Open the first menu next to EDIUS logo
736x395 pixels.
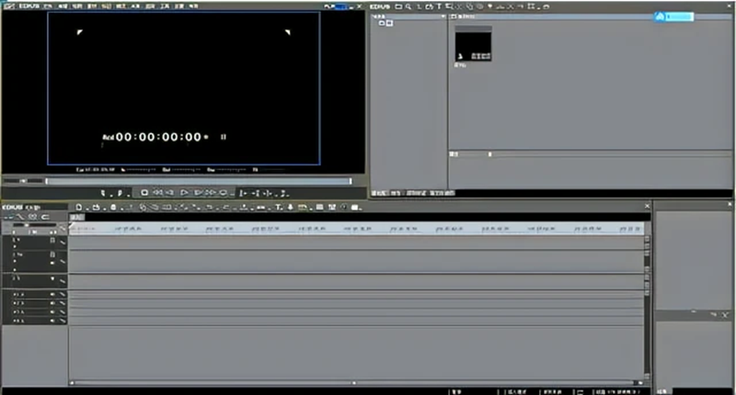click(35, 6)
